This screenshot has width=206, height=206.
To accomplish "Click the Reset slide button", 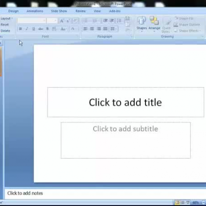I will tap(5, 25).
